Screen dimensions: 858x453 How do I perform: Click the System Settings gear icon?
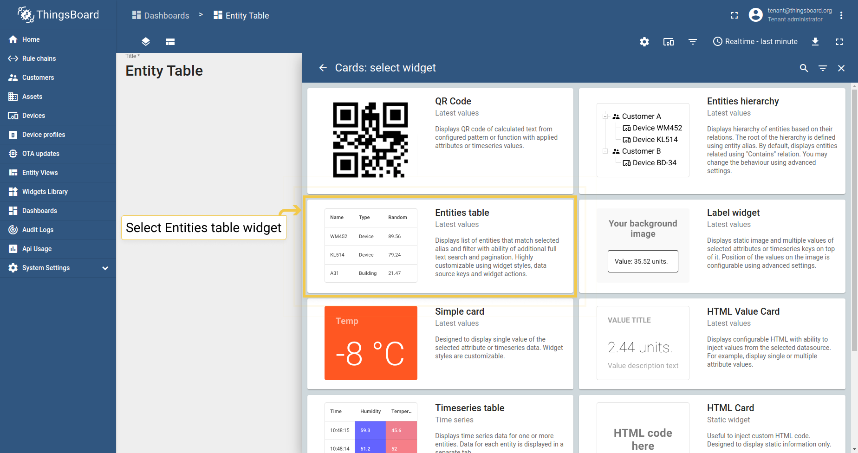13,268
